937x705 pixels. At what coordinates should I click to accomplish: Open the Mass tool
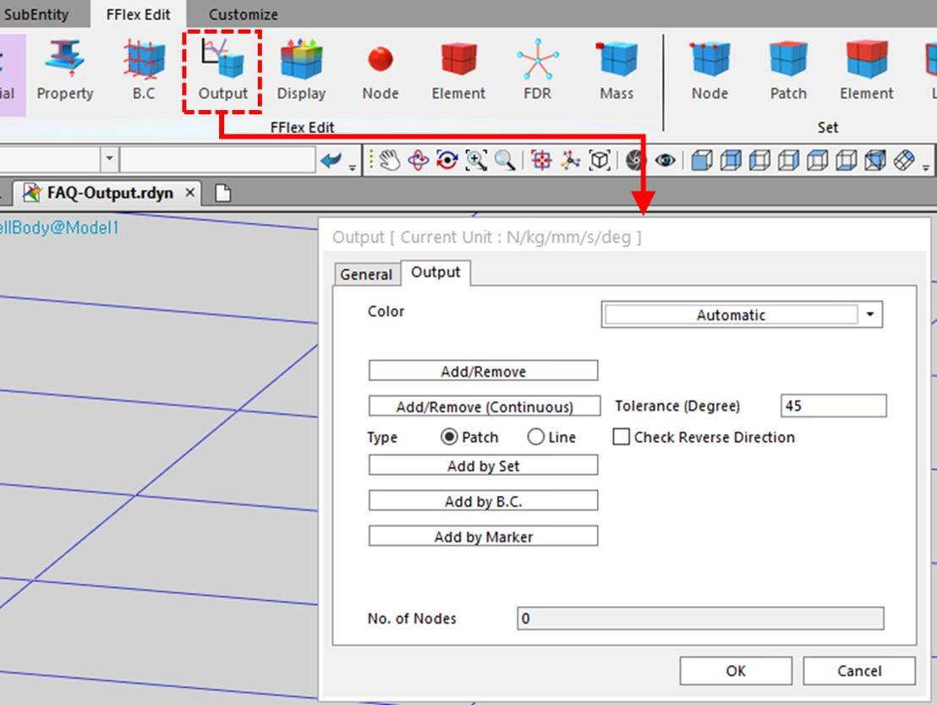[616, 68]
